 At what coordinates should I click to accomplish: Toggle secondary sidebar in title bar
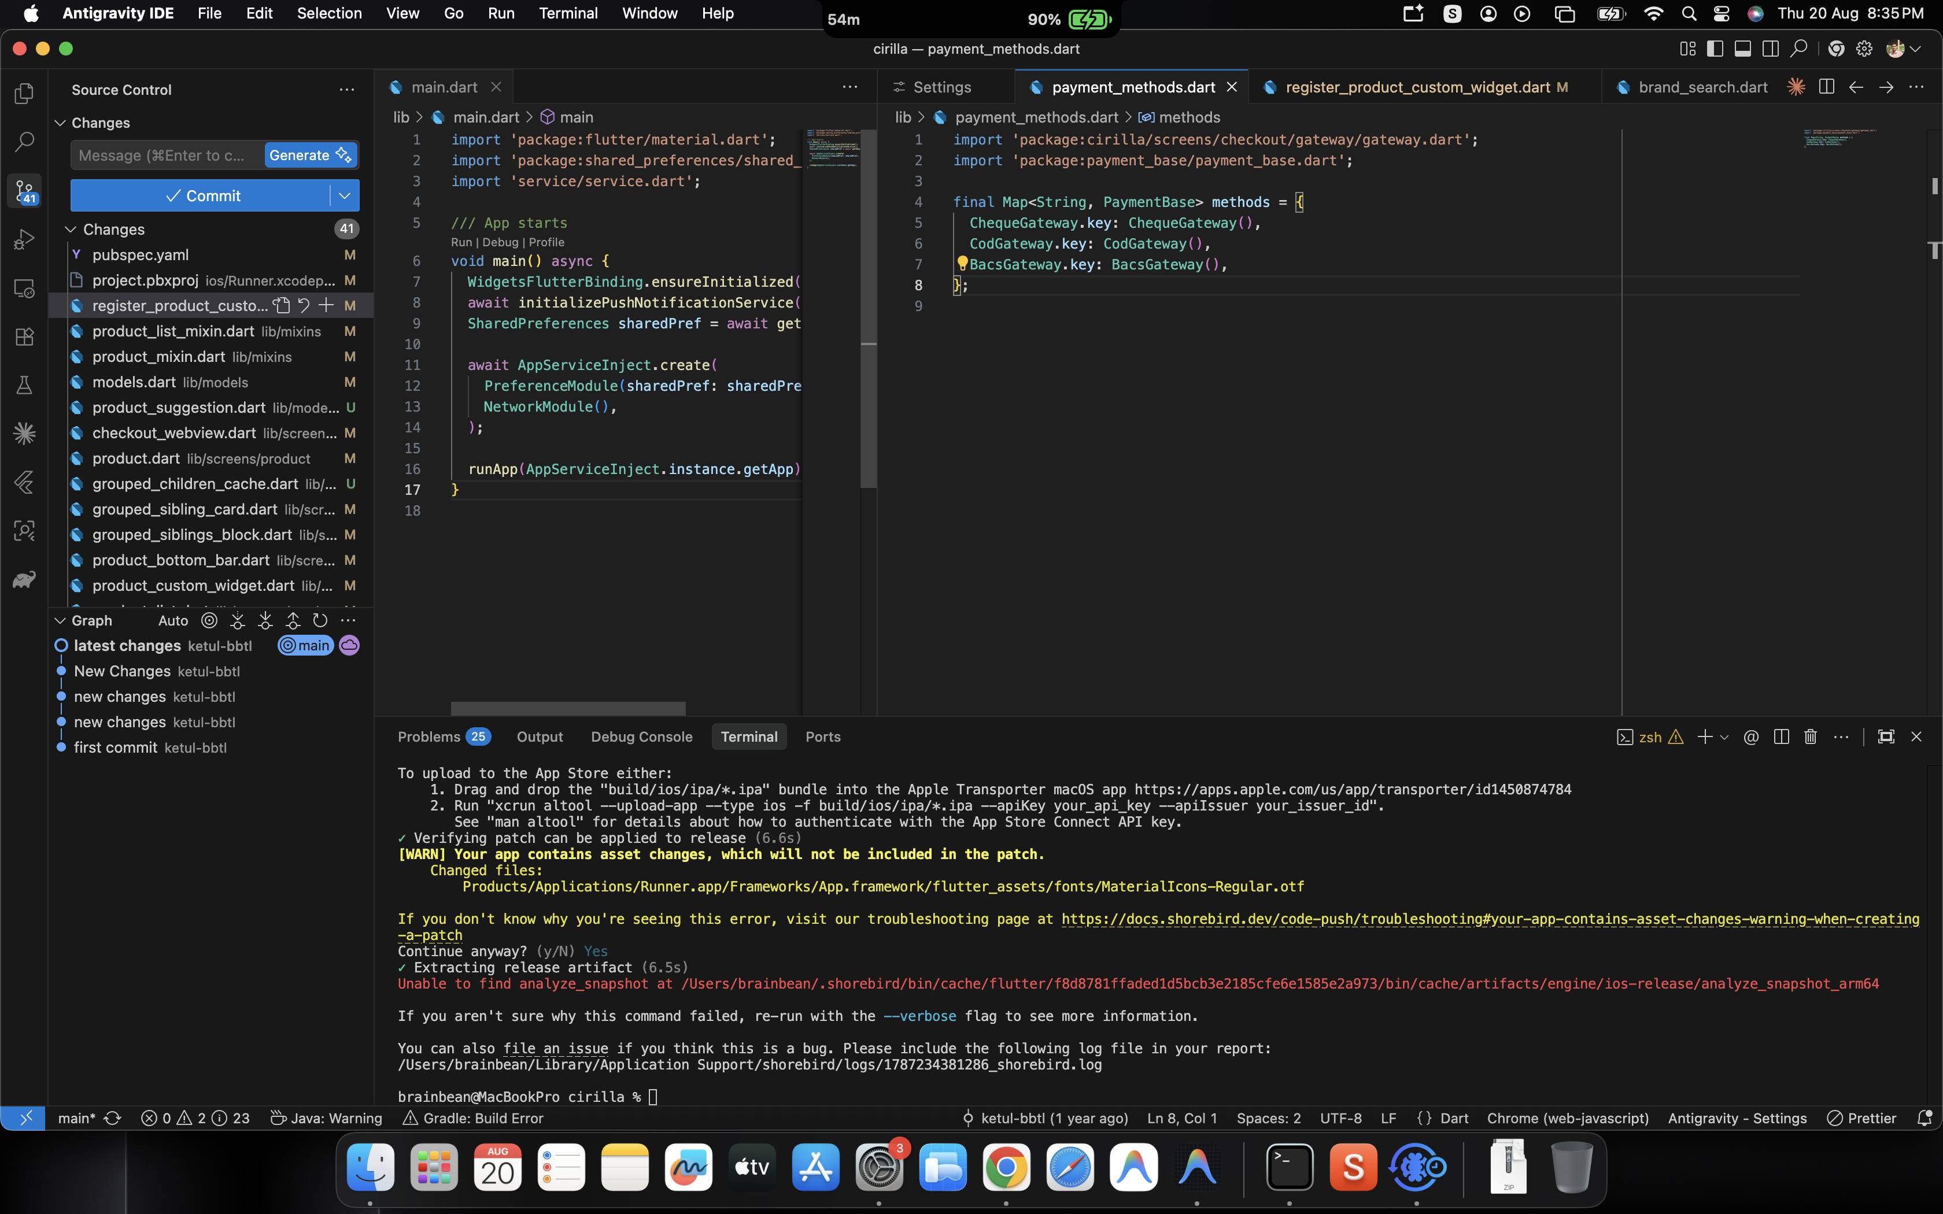1770,49
